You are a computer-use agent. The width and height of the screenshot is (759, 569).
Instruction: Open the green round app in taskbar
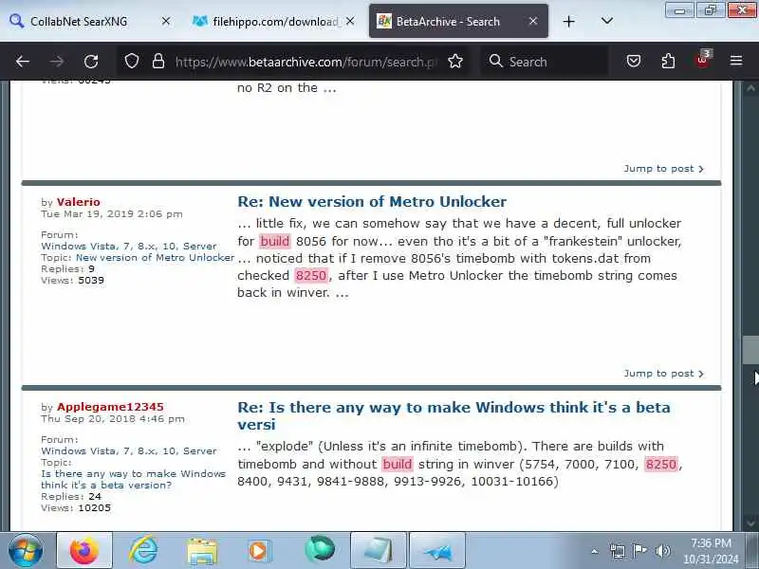coord(320,550)
